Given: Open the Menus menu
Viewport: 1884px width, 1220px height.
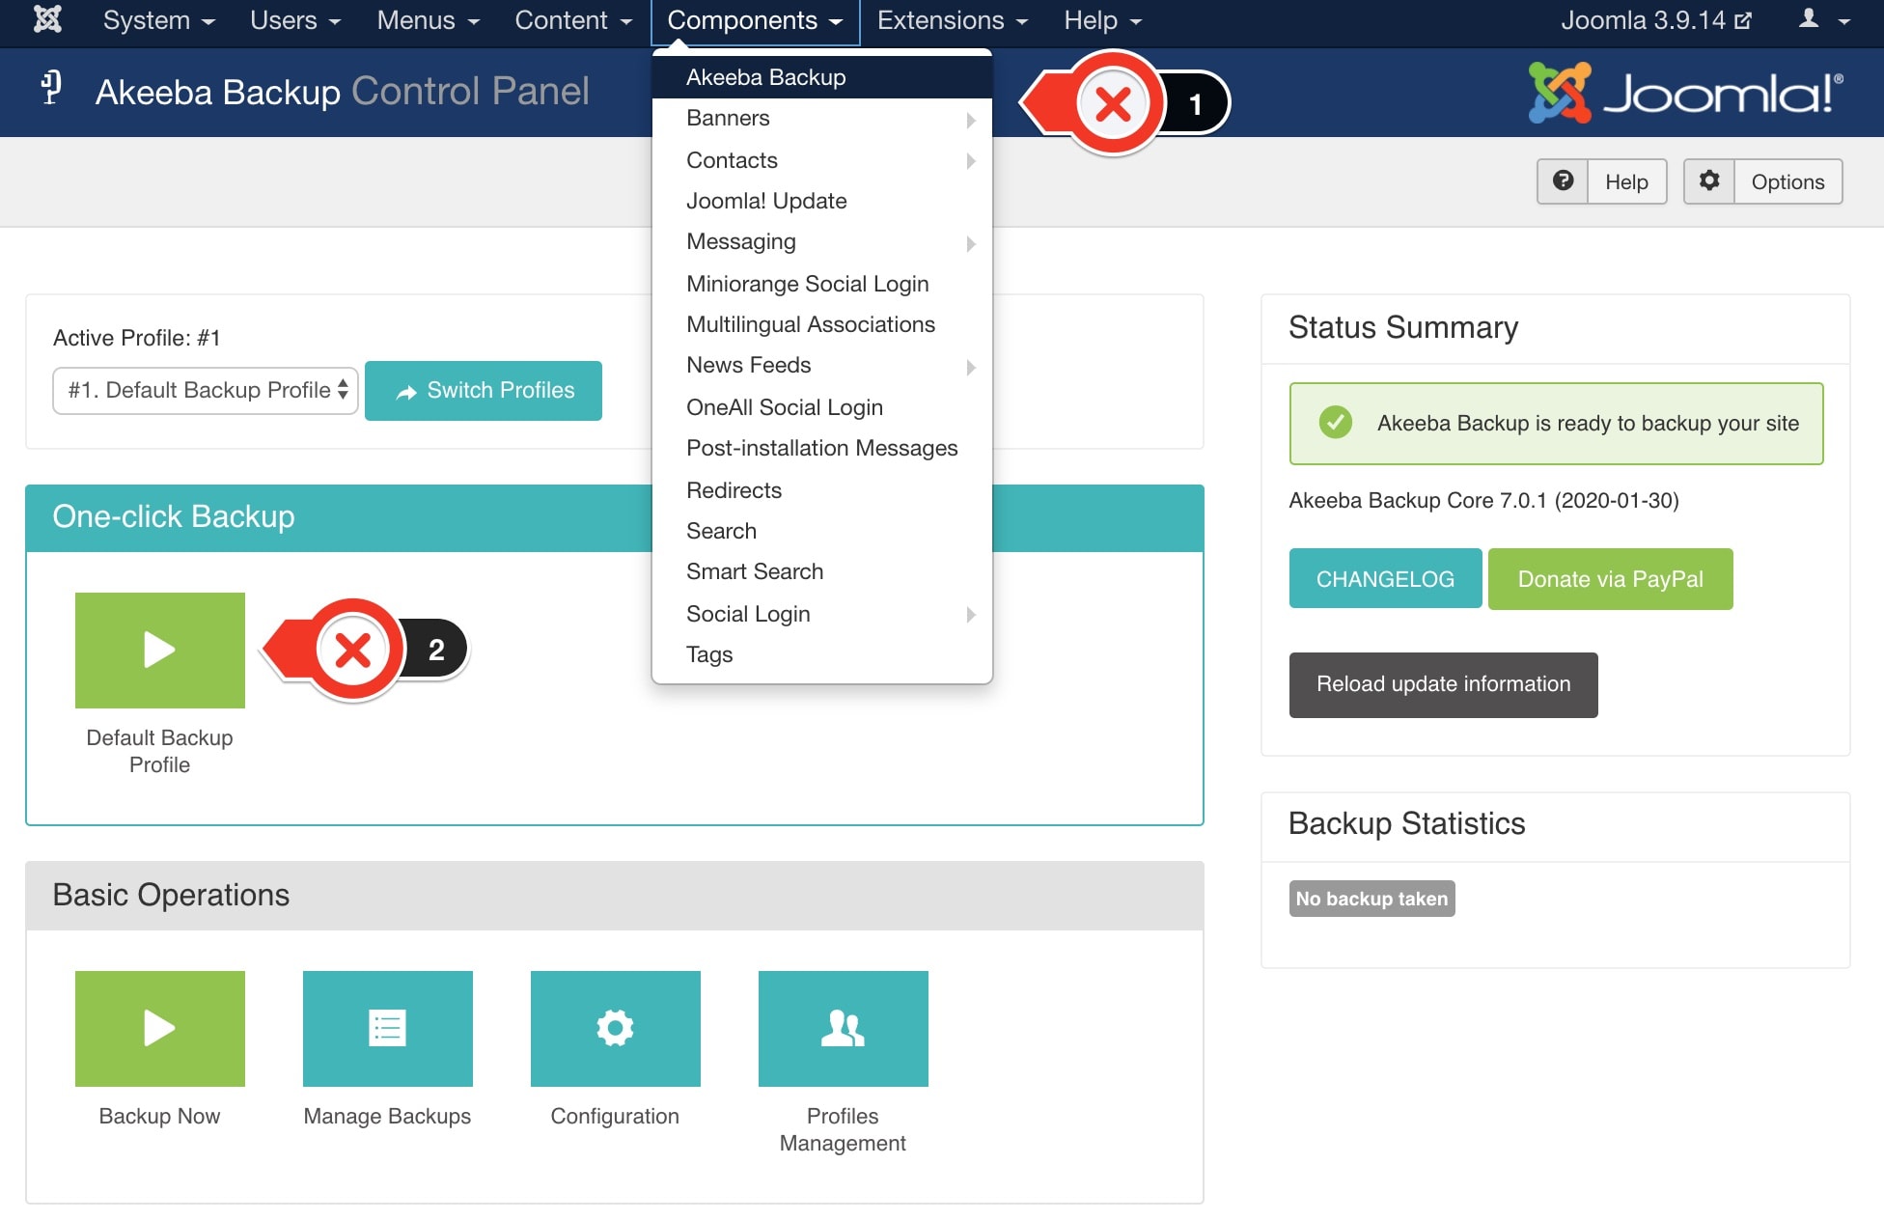Looking at the screenshot, I should (x=428, y=20).
